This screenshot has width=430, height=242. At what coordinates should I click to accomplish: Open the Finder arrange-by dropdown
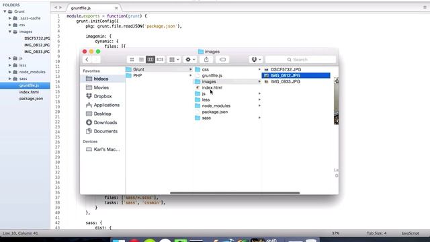[174, 60]
